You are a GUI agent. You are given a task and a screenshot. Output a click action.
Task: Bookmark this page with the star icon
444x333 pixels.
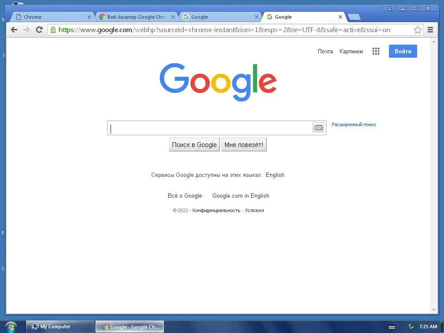coord(418,30)
